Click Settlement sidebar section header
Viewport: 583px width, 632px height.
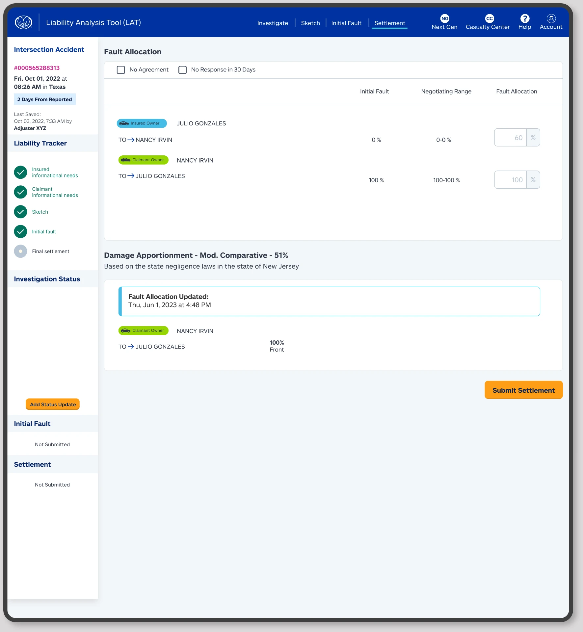coord(53,464)
